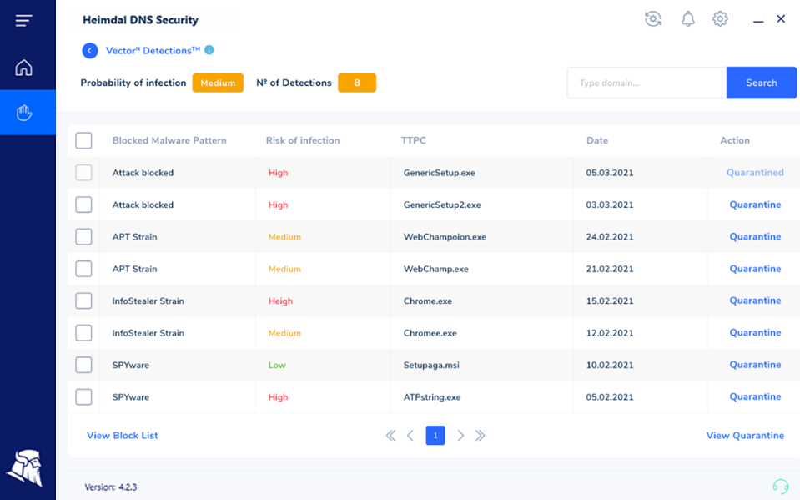Open the info icon next to Vector Detections

209,50
